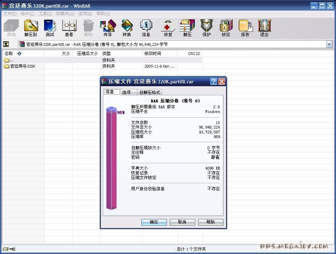This screenshot has height=254, width=336.
Task: Select the 宫廷燕乐320K folder icon
Action: pos(7,66)
